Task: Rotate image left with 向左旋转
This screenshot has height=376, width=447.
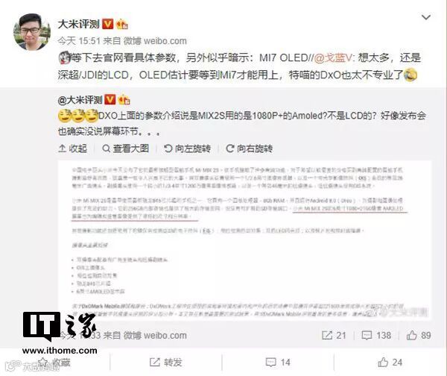Action: 187,148
